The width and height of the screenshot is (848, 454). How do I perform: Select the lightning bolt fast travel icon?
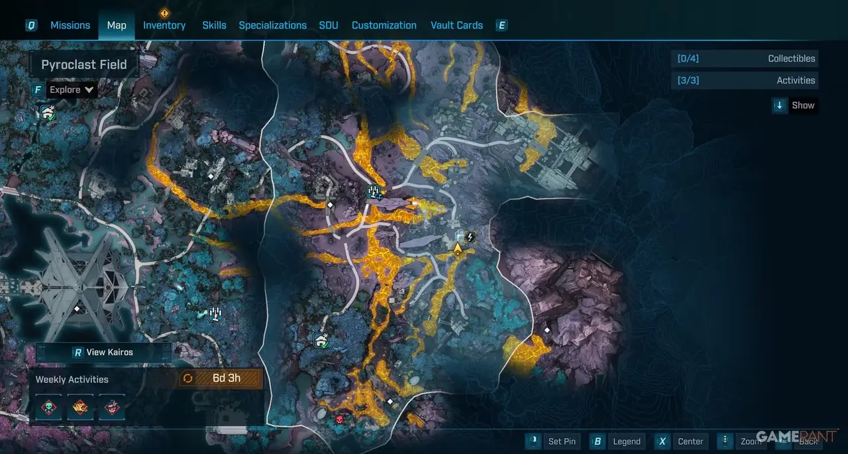470,236
